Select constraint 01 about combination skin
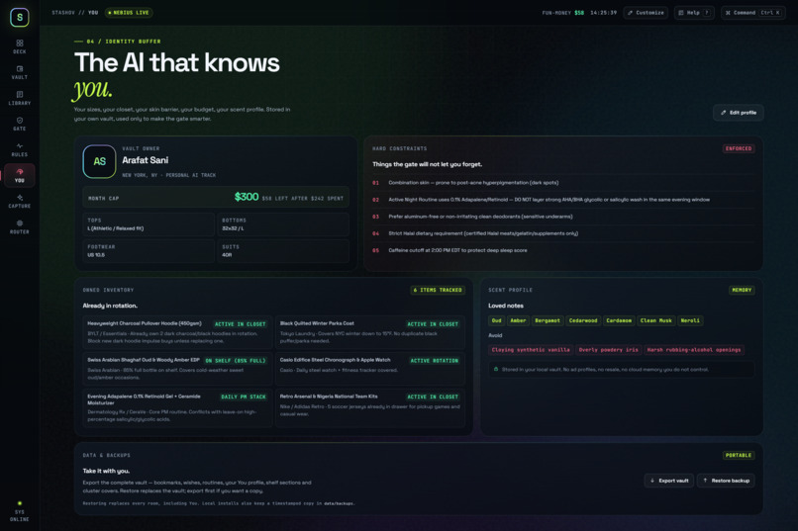Screen dimensions: 798x531 (563, 183)
